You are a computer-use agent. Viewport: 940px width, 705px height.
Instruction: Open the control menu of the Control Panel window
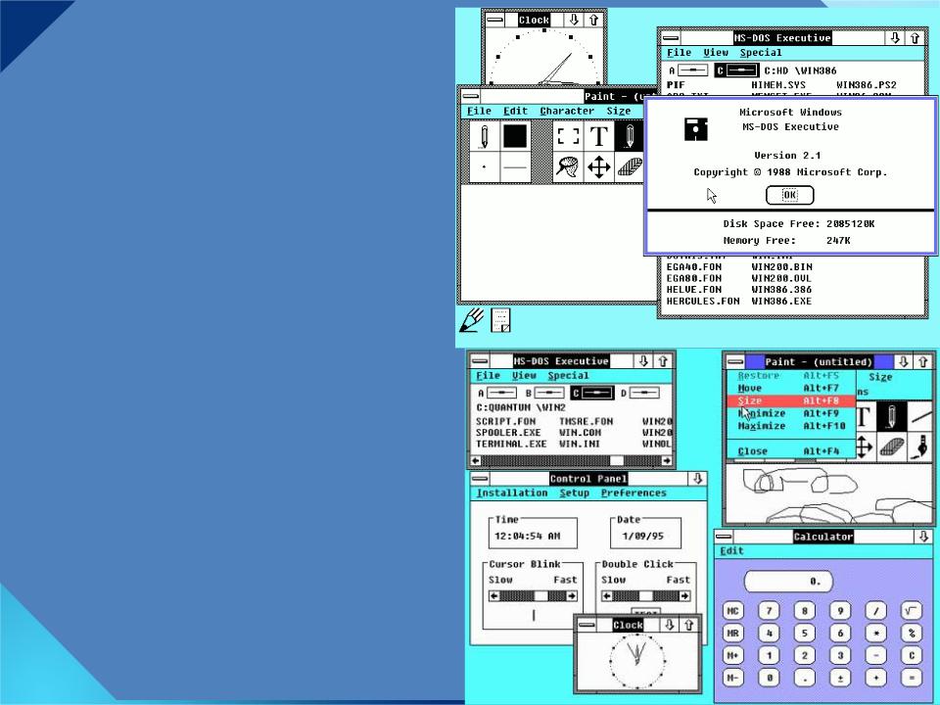[480, 479]
